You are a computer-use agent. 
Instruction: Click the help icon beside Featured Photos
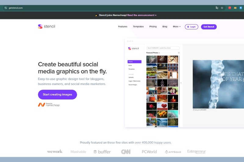pyautogui.click(x=179, y=53)
